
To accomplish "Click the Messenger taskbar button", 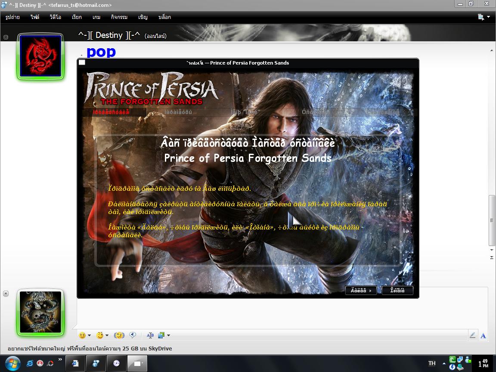I will click(96, 363).
